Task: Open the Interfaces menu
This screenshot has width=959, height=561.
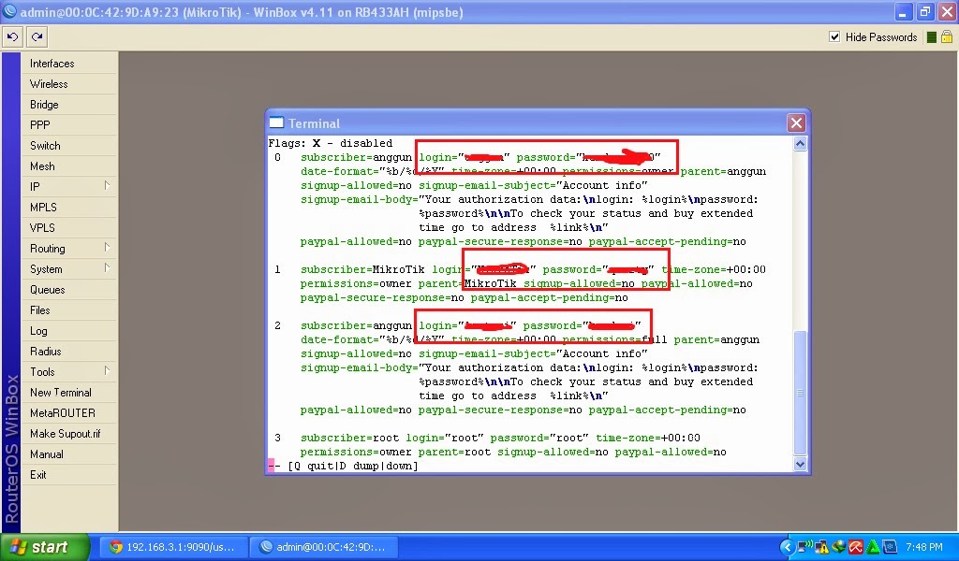Action: [69, 64]
